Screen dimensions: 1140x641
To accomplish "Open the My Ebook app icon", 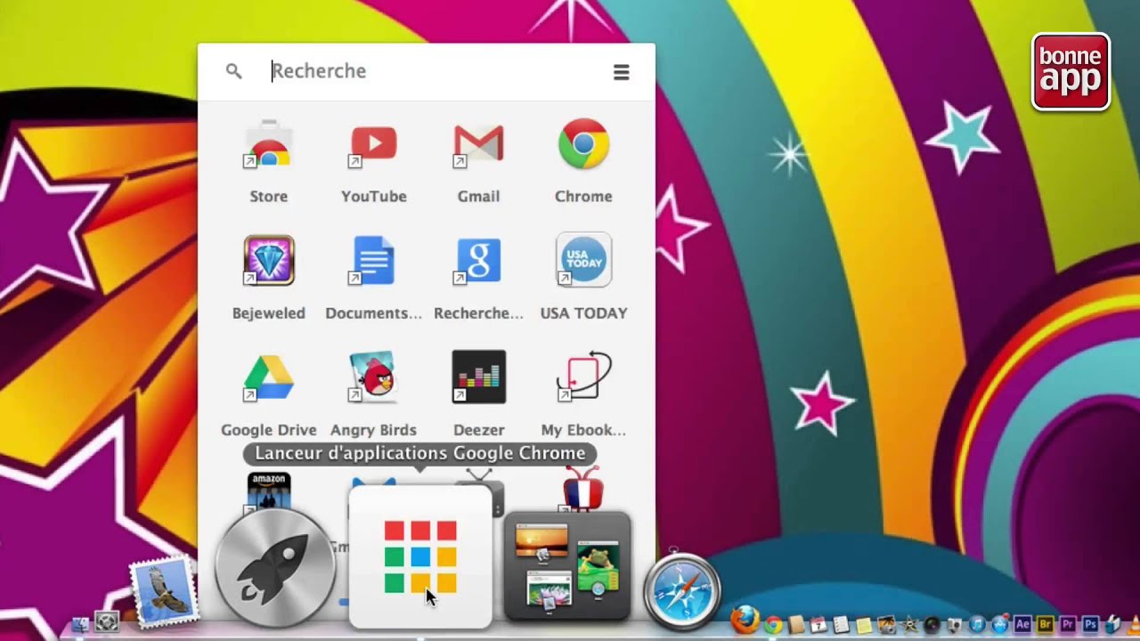I will [583, 377].
